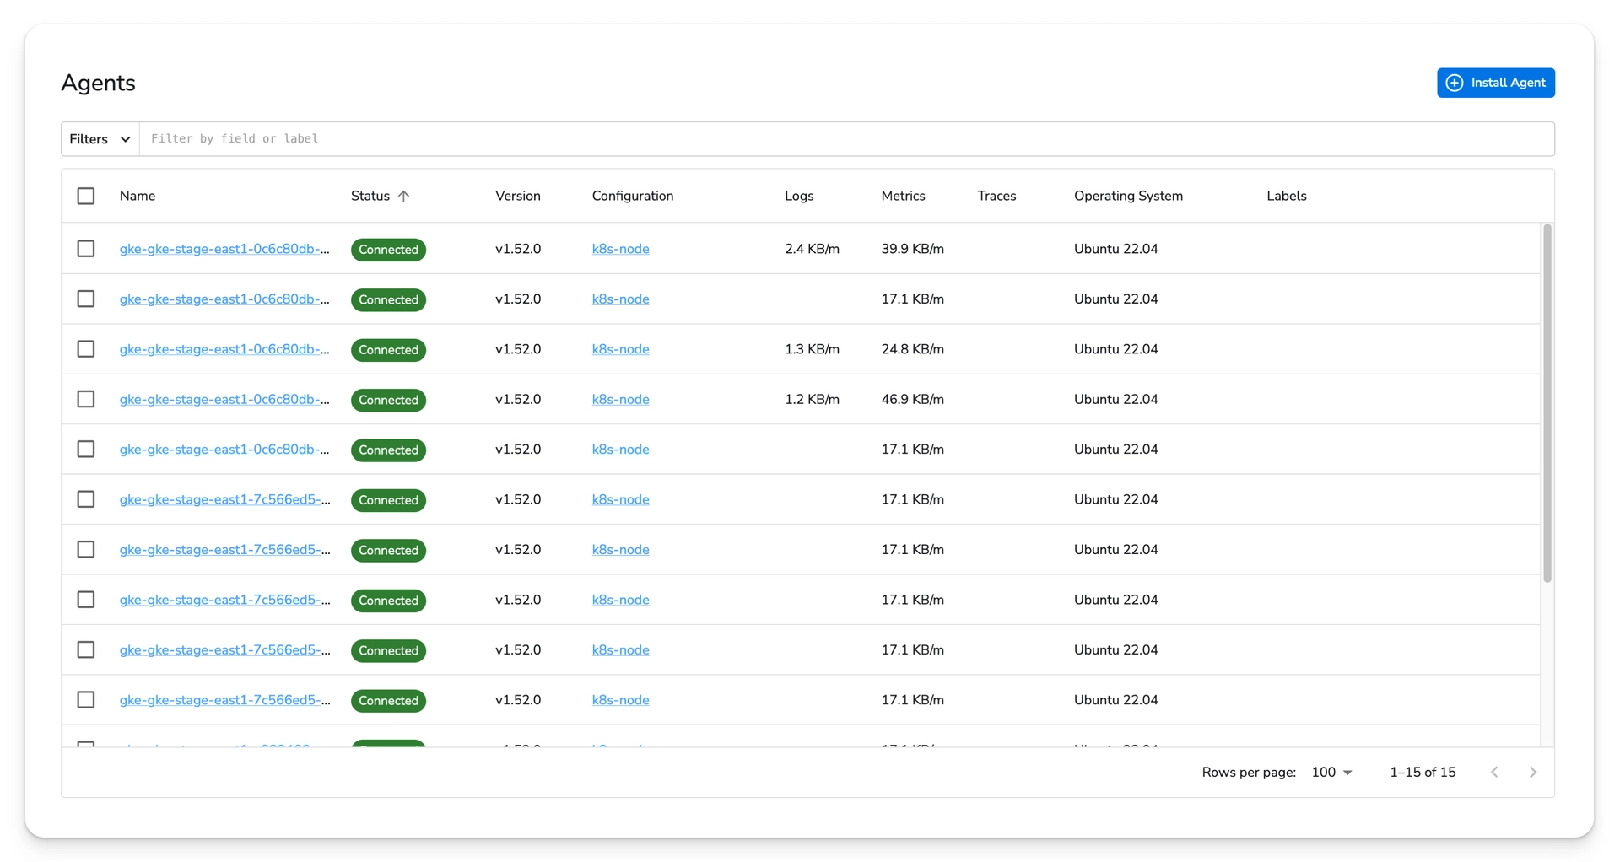Check the select-all checkbox in table header
This screenshot has height=862, width=1620.
point(85,195)
